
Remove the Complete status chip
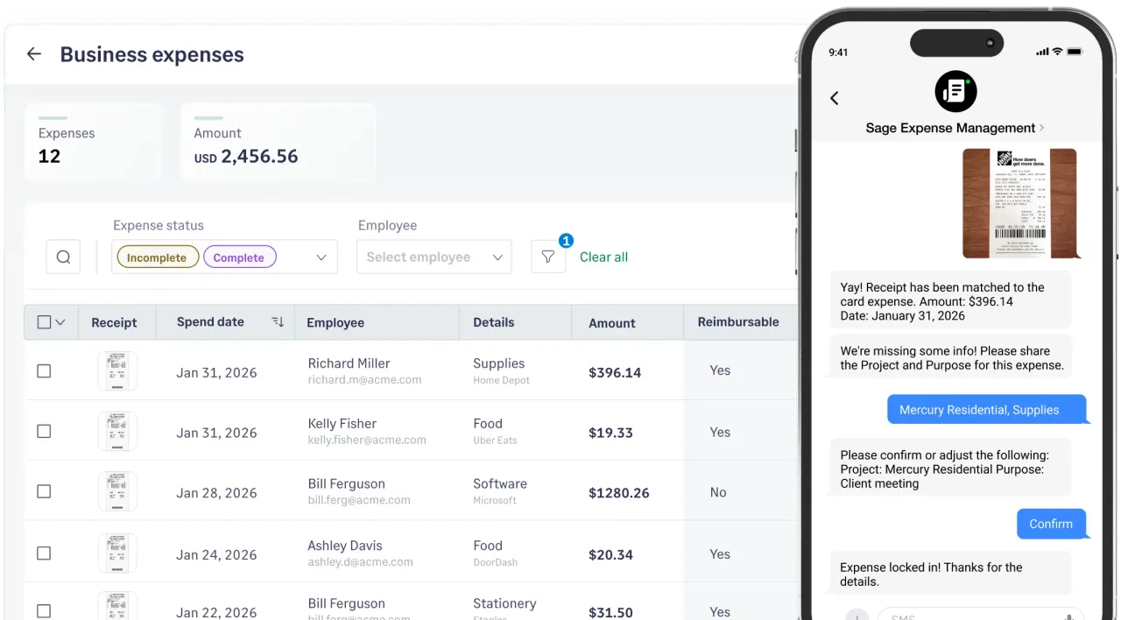[x=239, y=257]
